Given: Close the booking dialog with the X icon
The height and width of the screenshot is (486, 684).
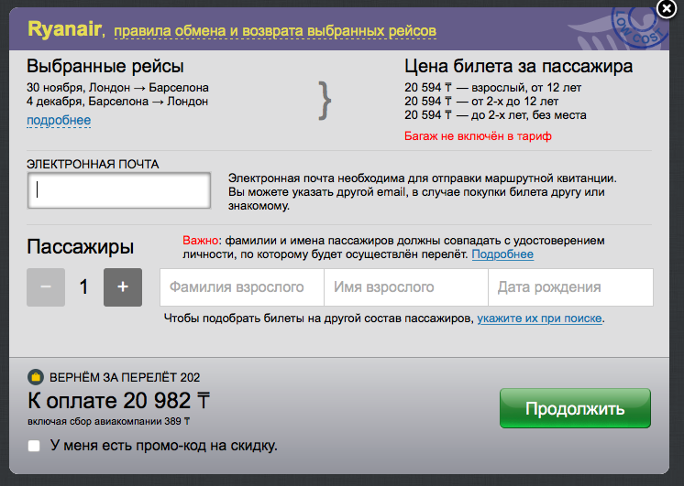Looking at the screenshot, I should 667,9.
